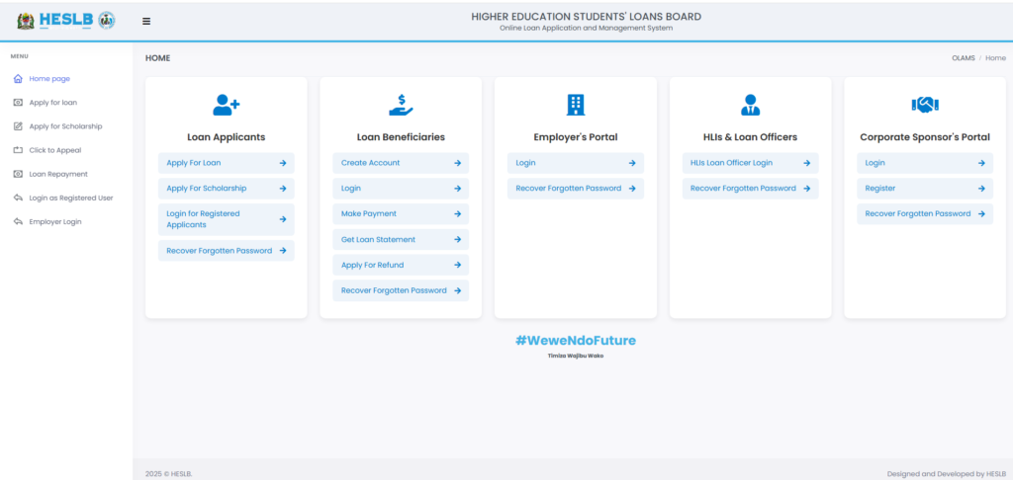Click the Loan Applicants user-plus icon
1013x480 pixels.
point(227,105)
